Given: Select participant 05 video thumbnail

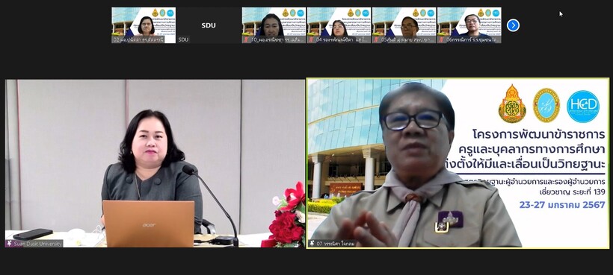Looking at the screenshot, I should tap(404, 25).
